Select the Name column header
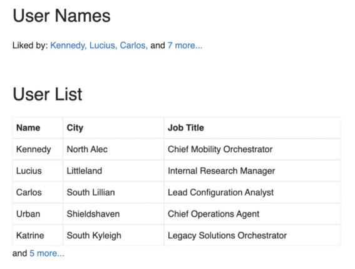355x269 pixels. (38, 128)
